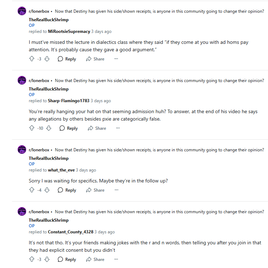Share the comment about explicit consent
The image size is (268, 268).
point(95,259)
